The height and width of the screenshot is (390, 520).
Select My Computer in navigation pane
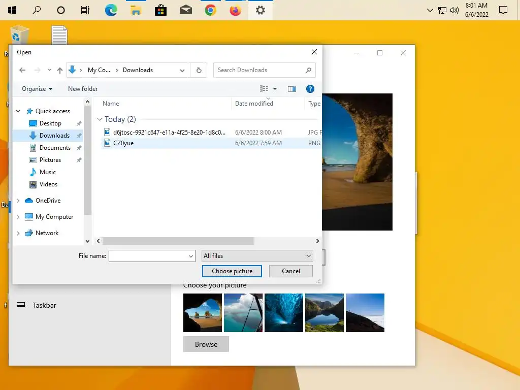(x=54, y=217)
